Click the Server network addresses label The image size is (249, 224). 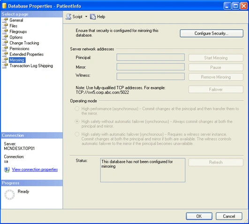(92, 49)
